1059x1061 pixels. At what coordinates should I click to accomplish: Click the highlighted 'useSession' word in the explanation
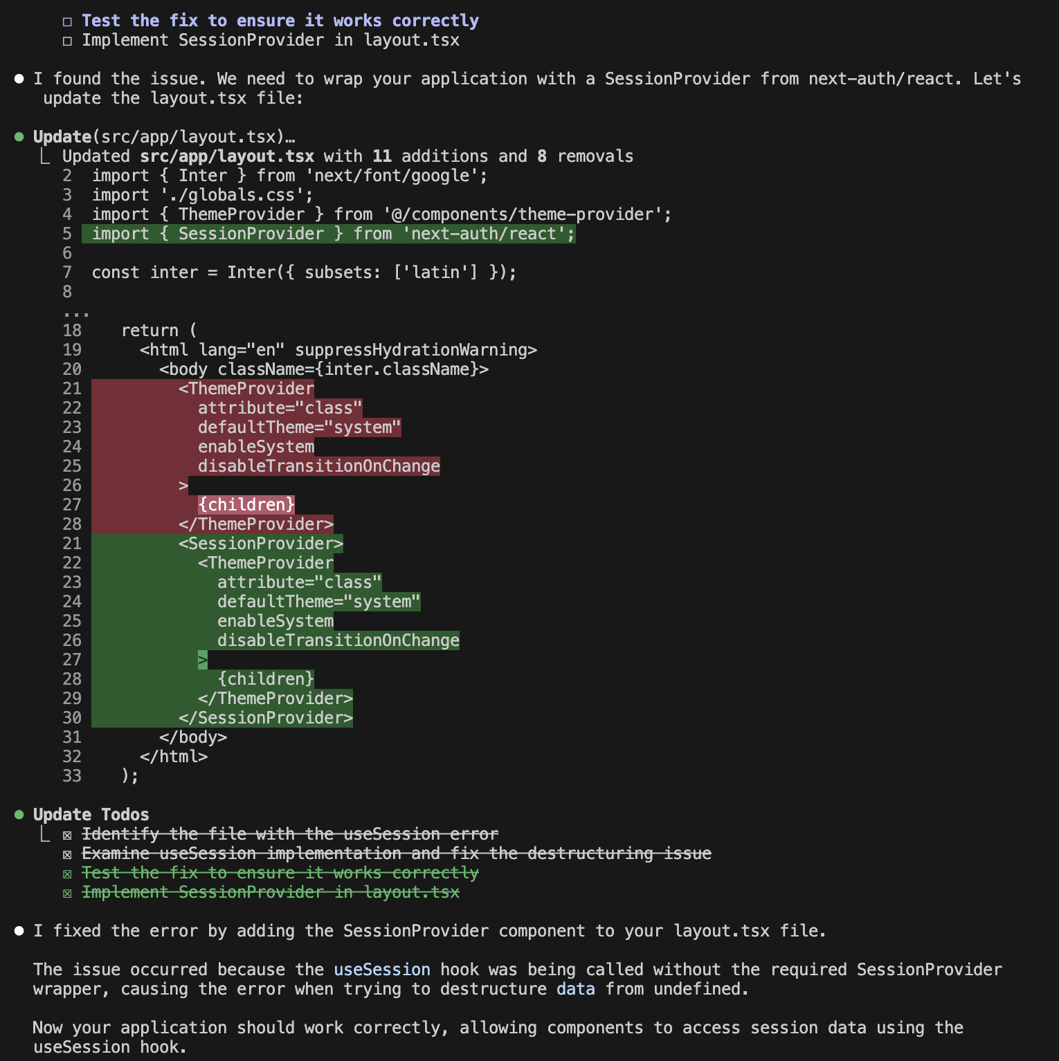[381, 970]
